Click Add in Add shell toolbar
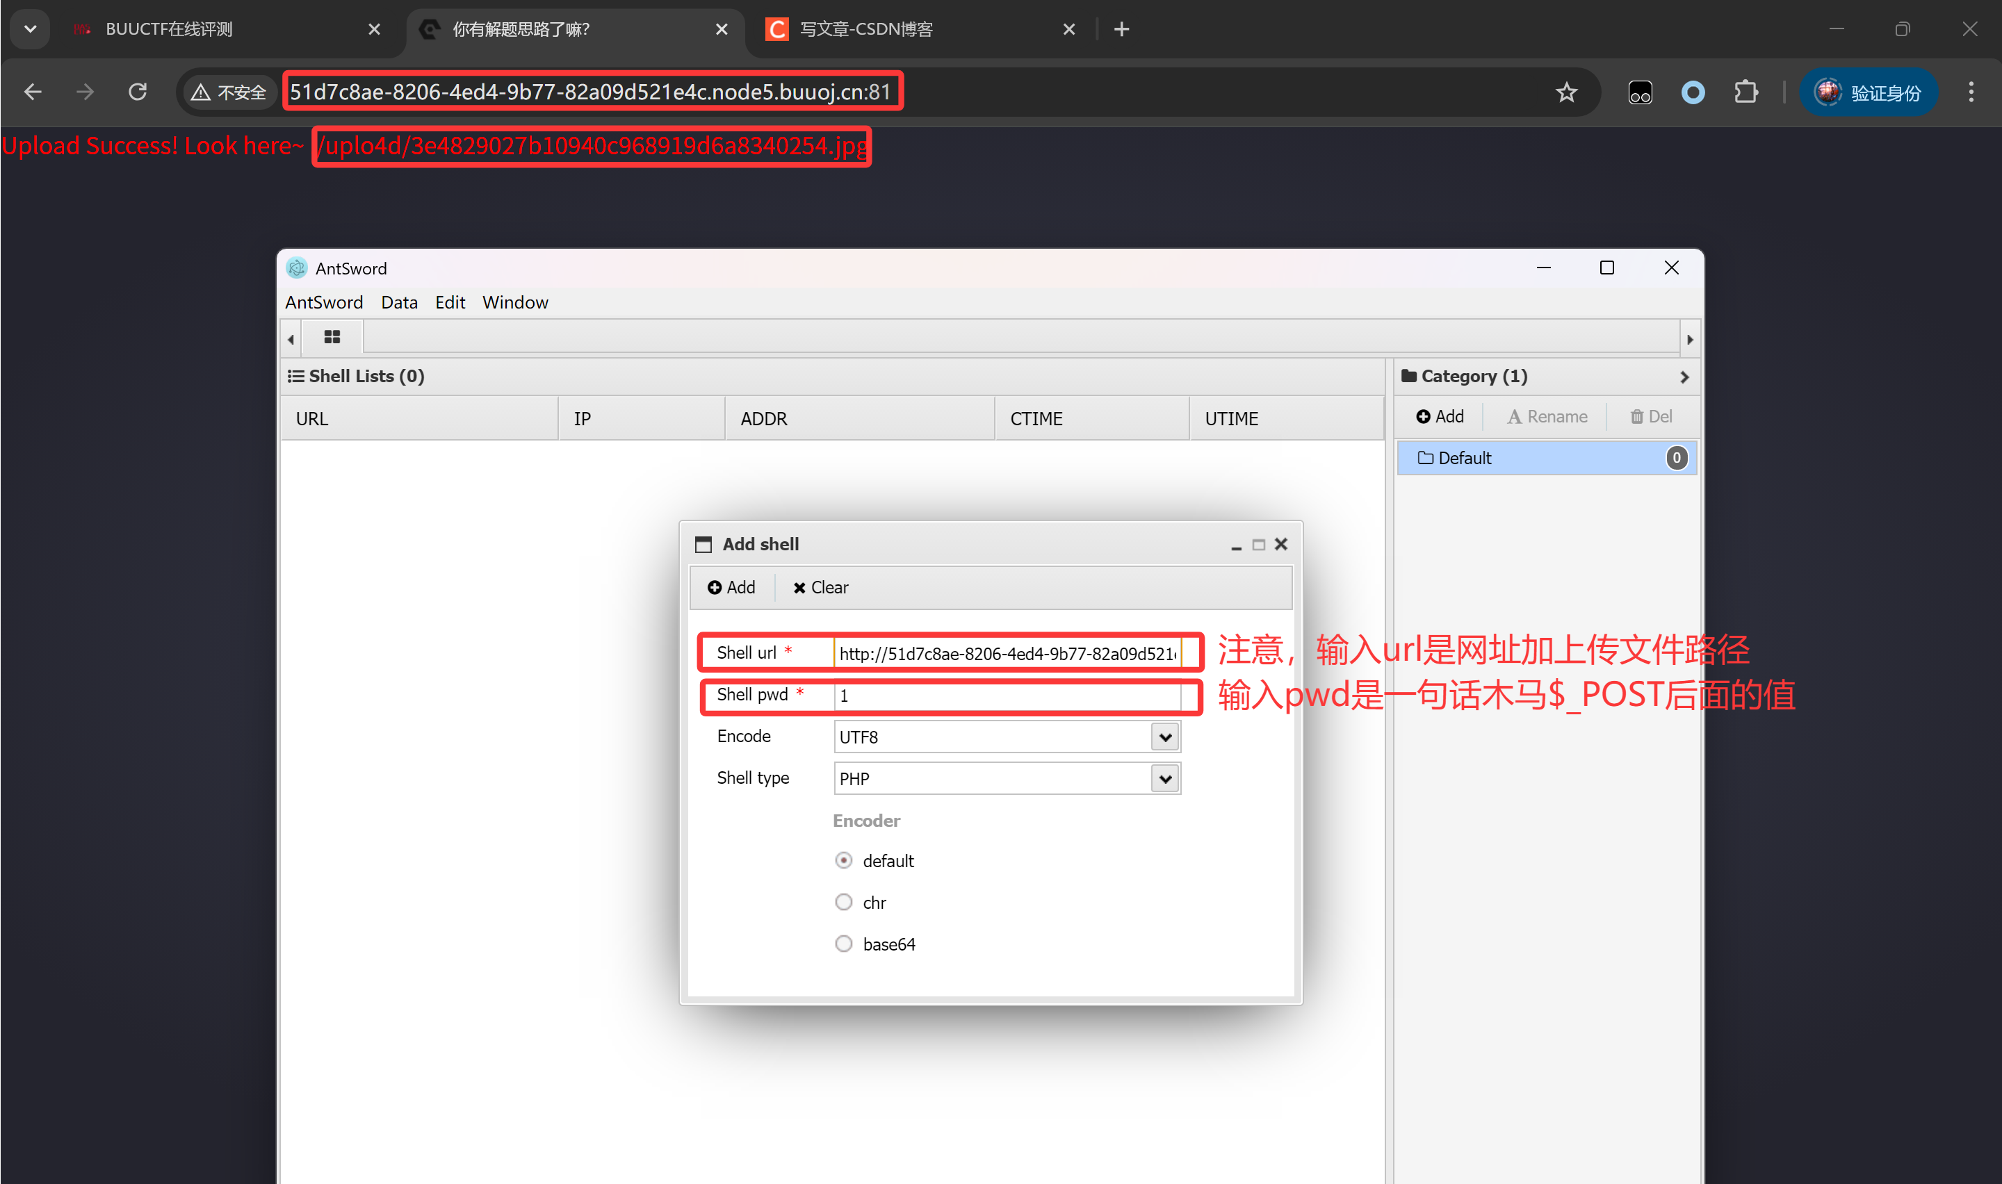The image size is (2002, 1184). (x=731, y=587)
